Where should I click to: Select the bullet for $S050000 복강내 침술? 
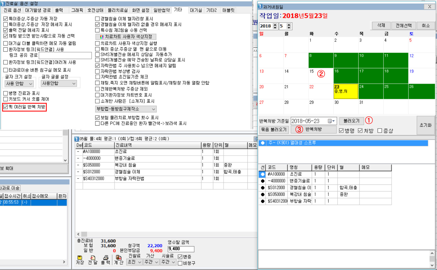pyautogui.click(x=263, y=194)
